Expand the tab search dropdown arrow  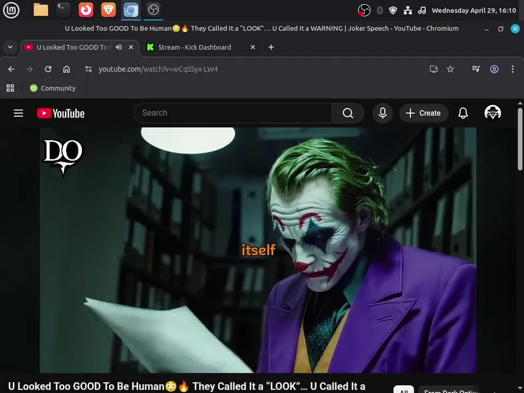(10, 47)
